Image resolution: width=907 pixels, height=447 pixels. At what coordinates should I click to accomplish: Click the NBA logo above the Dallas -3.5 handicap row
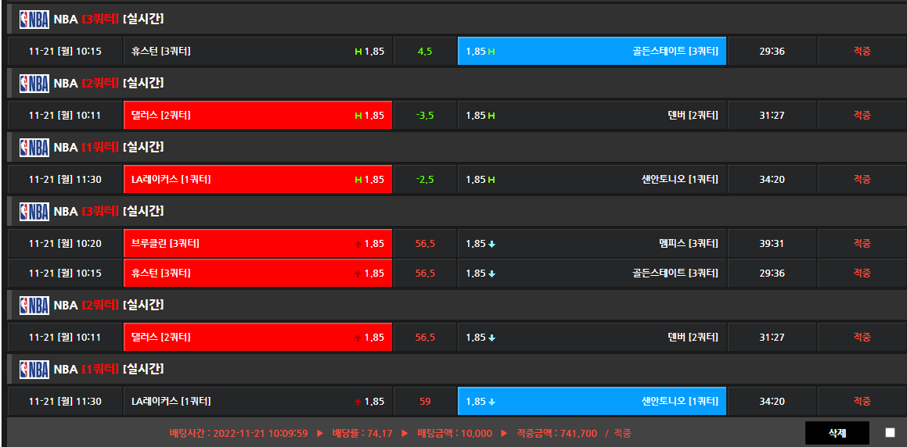pyautogui.click(x=34, y=83)
